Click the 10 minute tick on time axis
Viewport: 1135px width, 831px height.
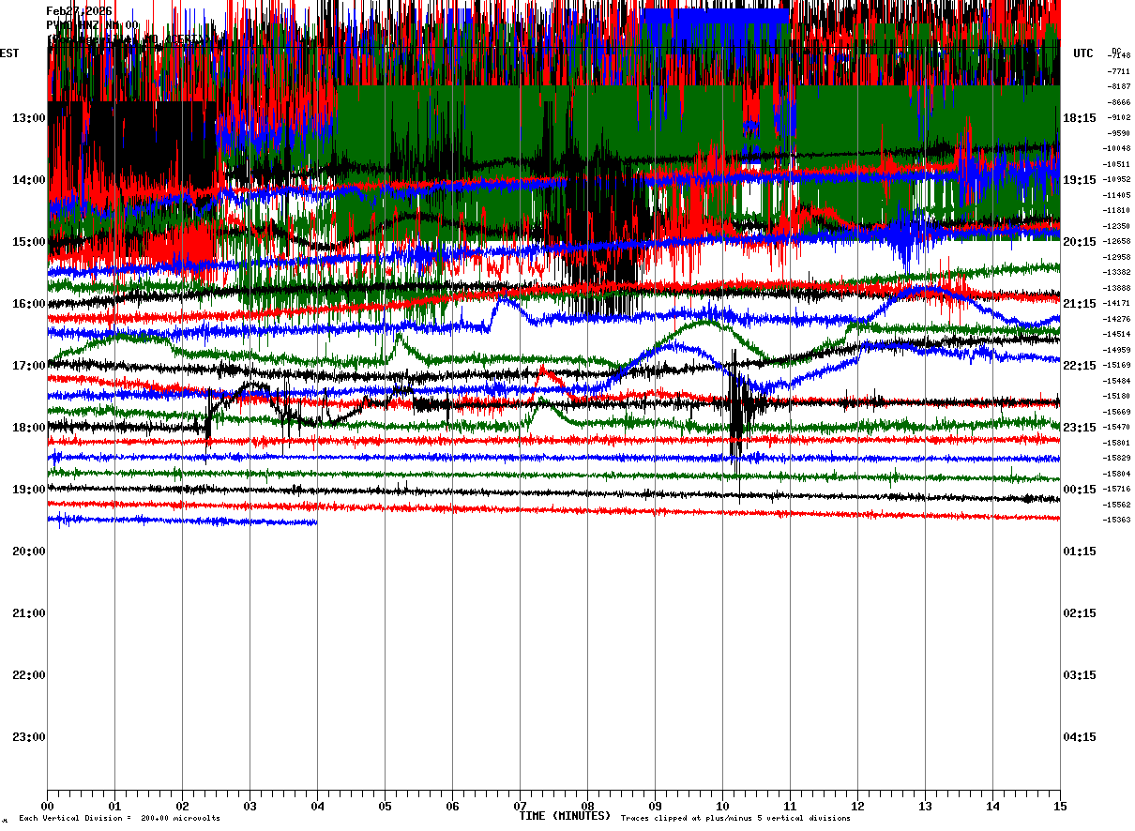click(x=722, y=807)
